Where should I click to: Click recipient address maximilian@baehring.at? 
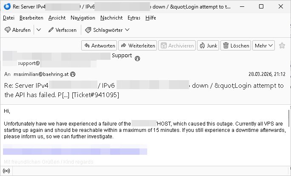41,74
